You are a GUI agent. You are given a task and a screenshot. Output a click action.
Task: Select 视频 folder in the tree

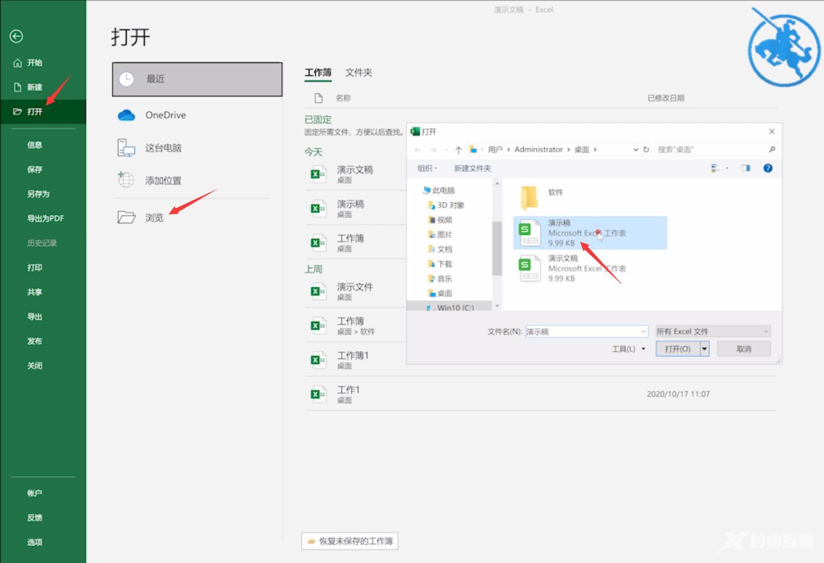pyautogui.click(x=440, y=220)
